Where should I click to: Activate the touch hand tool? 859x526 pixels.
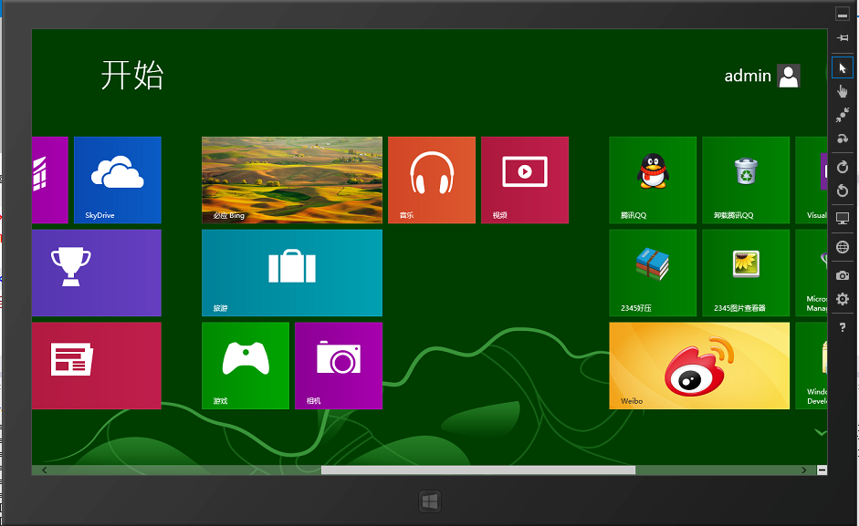pyautogui.click(x=842, y=90)
